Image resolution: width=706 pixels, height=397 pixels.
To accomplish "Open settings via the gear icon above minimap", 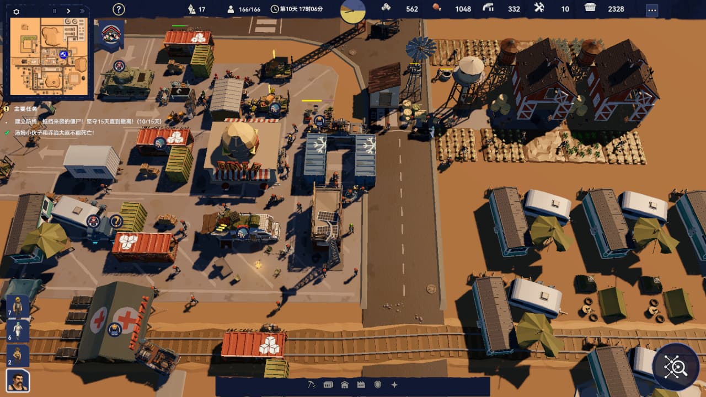I will [16, 11].
